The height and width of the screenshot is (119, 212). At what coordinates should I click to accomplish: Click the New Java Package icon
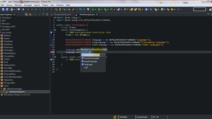119,9
